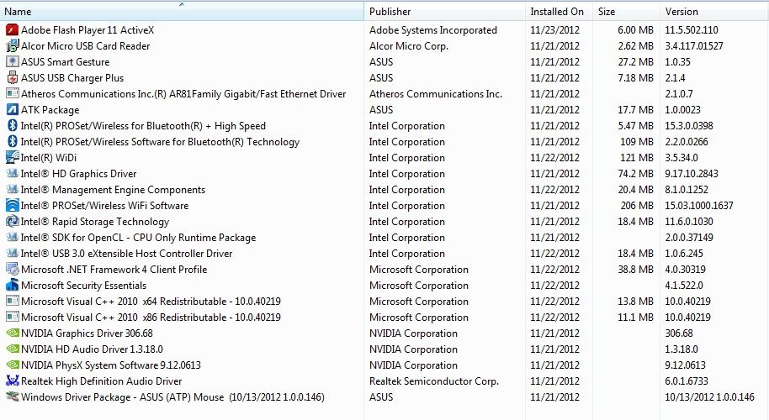Screen dimensions: 769x420
Task: Click the Alcor Micro USB Card Reader icon
Action: (x=13, y=46)
